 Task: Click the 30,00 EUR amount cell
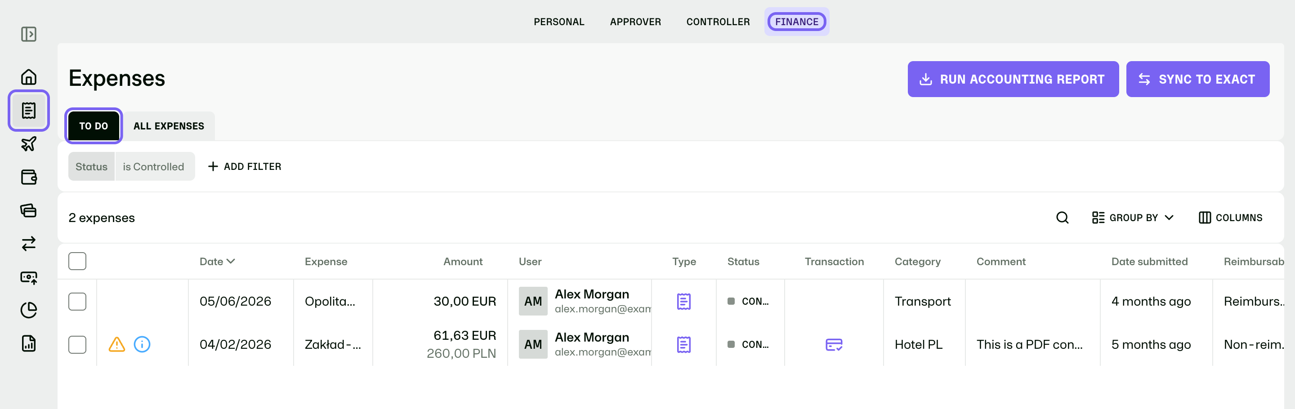point(464,302)
